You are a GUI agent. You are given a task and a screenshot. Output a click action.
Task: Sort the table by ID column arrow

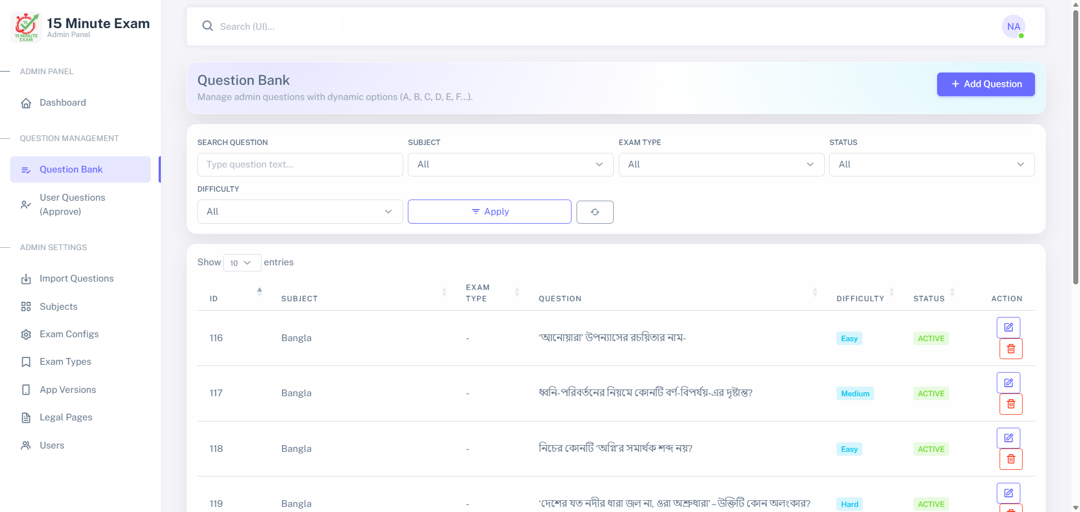click(x=259, y=292)
